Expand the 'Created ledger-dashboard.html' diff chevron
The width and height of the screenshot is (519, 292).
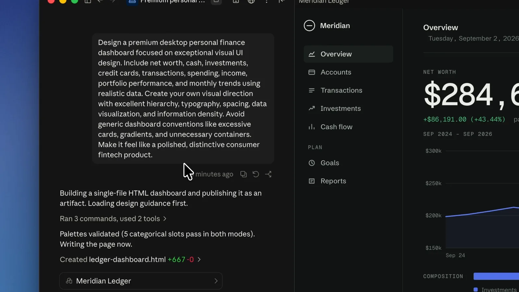(x=199, y=260)
